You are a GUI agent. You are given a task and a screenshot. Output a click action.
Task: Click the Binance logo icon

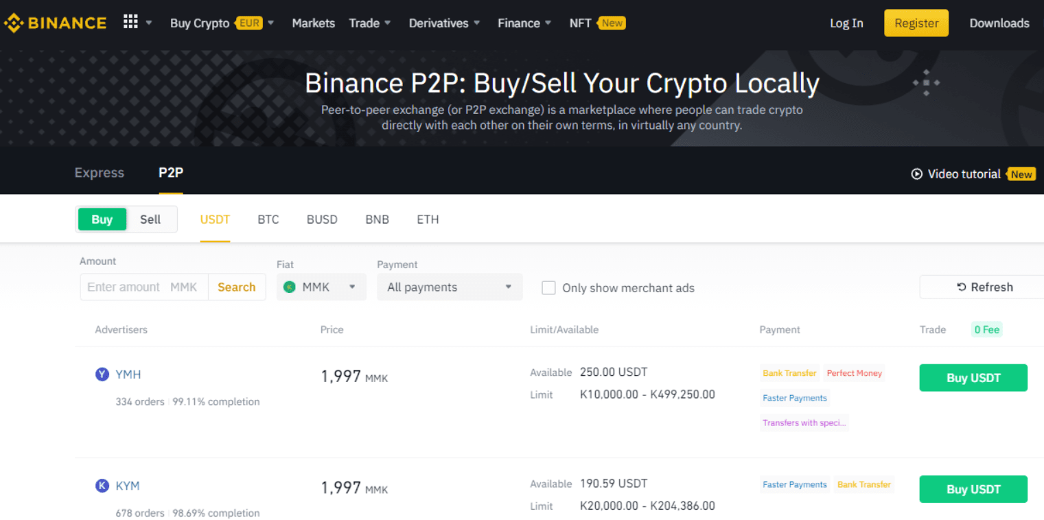(14, 23)
